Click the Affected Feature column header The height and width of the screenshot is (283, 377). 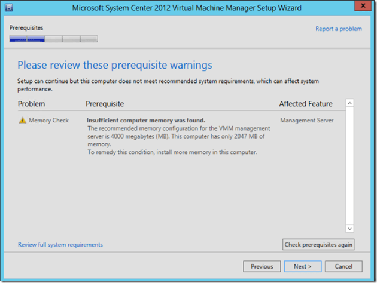305,104
